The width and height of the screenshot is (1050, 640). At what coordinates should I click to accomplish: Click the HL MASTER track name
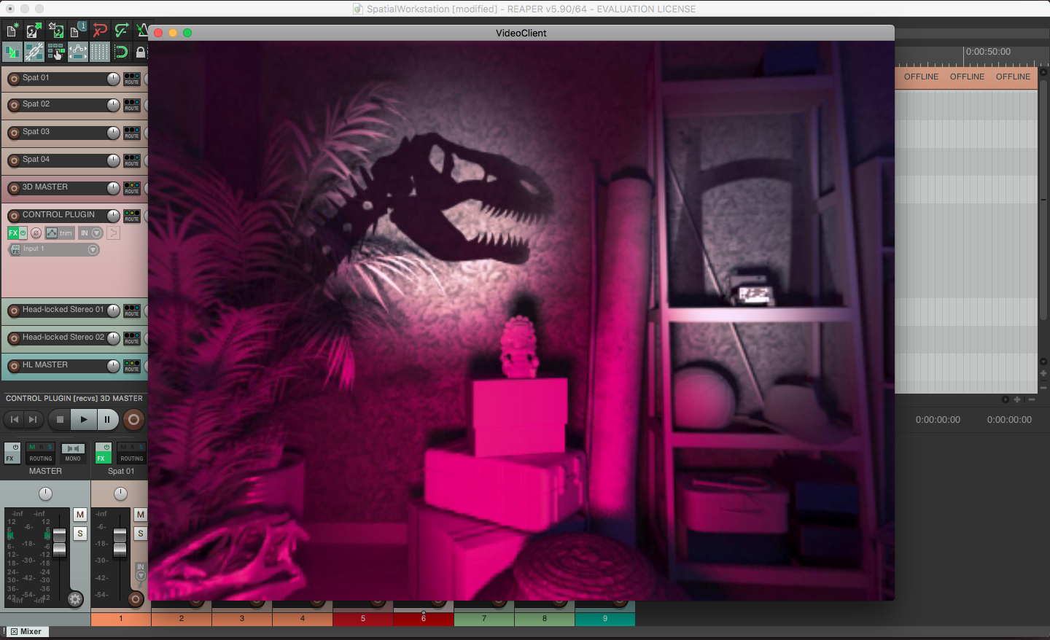(x=45, y=365)
